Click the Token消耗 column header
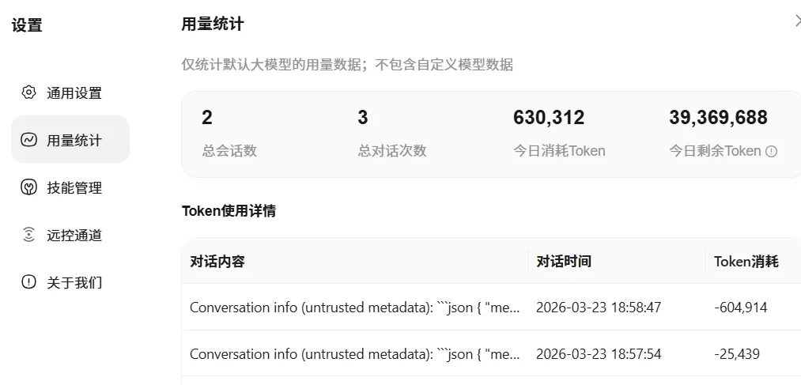Viewport: 801px width, 385px height. (746, 261)
